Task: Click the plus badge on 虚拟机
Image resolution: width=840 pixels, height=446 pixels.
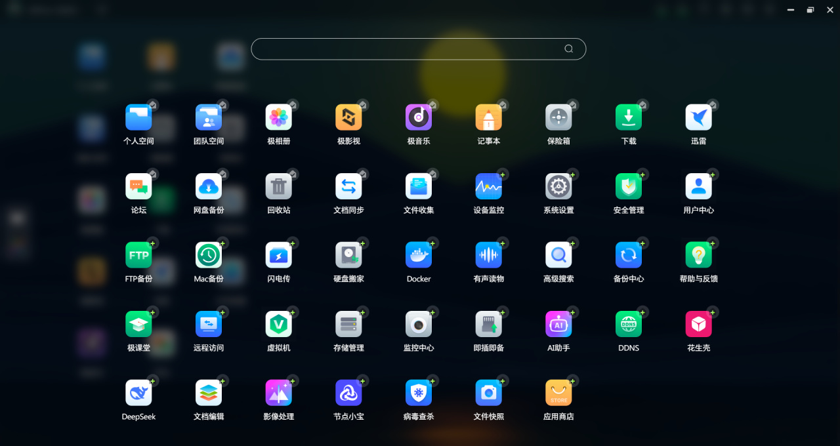Action: coord(293,312)
